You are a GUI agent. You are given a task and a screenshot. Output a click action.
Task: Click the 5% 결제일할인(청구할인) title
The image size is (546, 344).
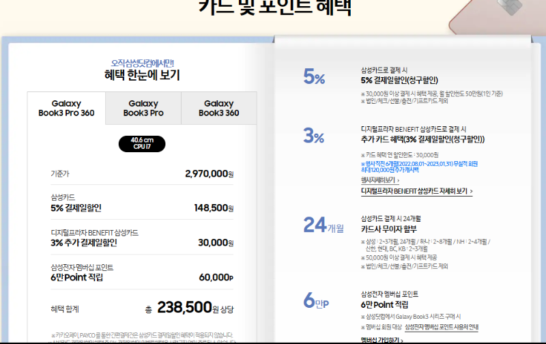click(x=399, y=81)
